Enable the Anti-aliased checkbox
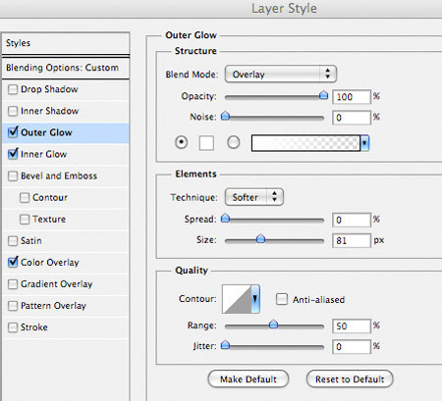 point(282,299)
